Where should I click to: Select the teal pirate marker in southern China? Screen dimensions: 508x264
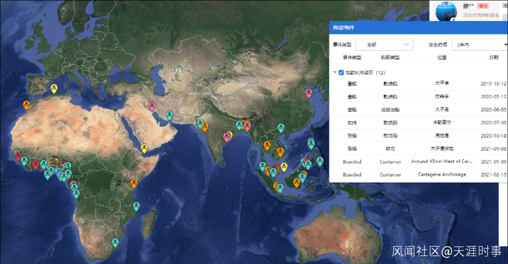point(281,127)
